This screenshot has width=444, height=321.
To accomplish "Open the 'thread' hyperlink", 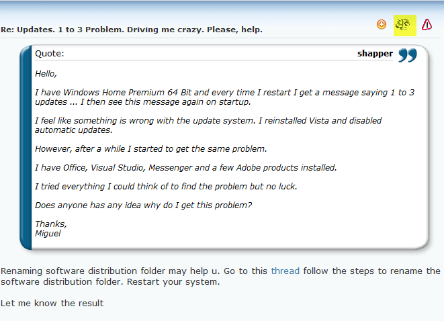I will point(285,271).
